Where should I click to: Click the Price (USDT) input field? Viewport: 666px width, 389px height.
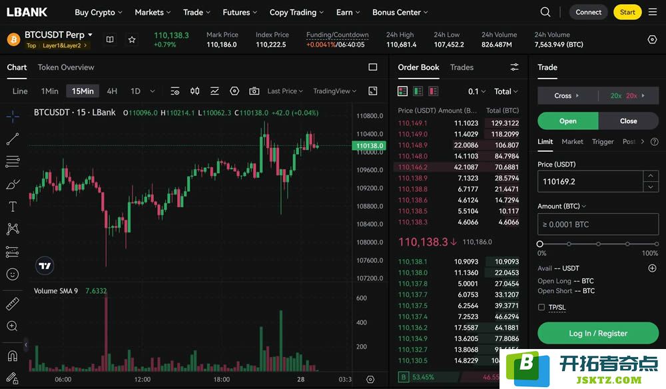[x=590, y=181]
